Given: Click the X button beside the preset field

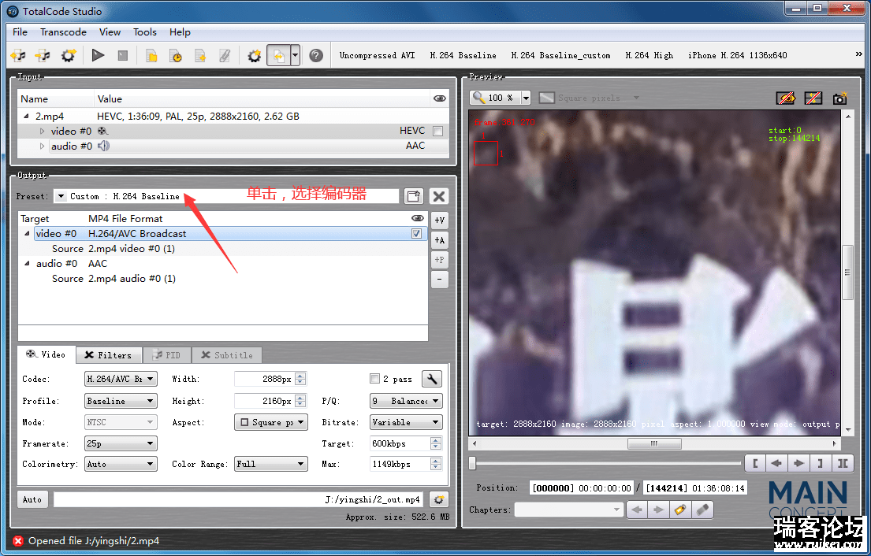Looking at the screenshot, I should [x=439, y=196].
